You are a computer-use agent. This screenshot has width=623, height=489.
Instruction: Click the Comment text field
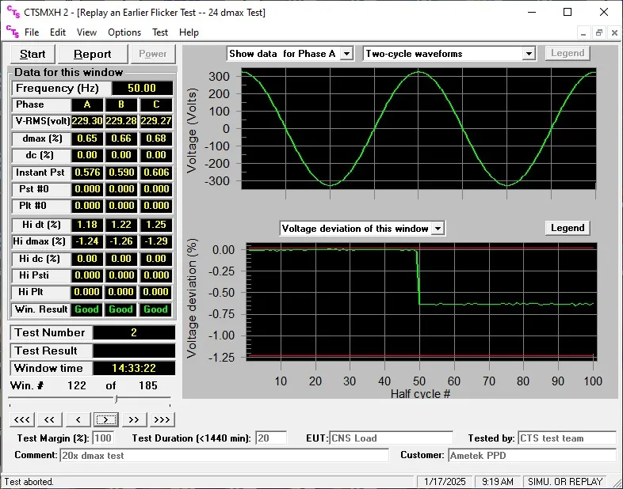(224, 455)
